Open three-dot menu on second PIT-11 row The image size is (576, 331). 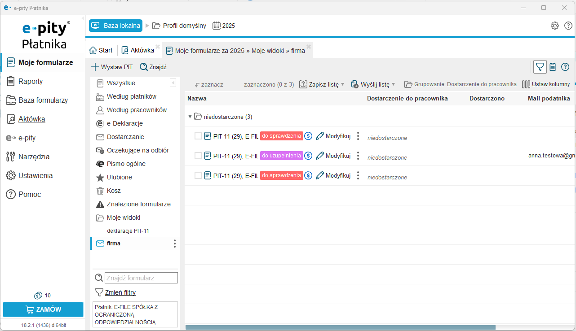(358, 156)
